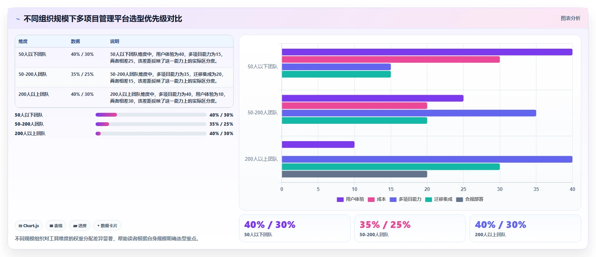
Task: Select the 数据卡片 chip
Action: click(x=107, y=226)
